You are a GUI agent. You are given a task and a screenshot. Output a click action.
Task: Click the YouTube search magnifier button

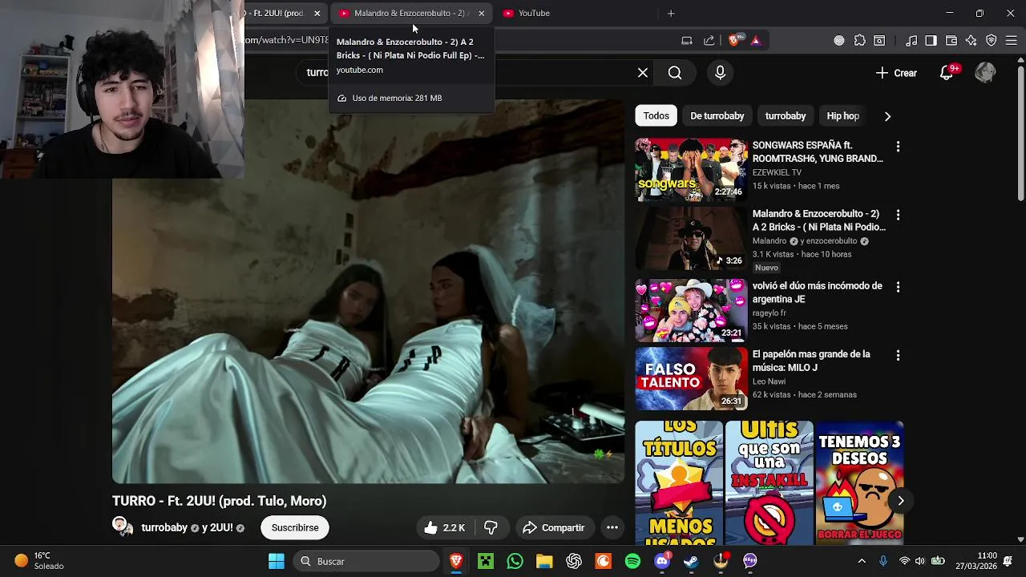tap(675, 73)
